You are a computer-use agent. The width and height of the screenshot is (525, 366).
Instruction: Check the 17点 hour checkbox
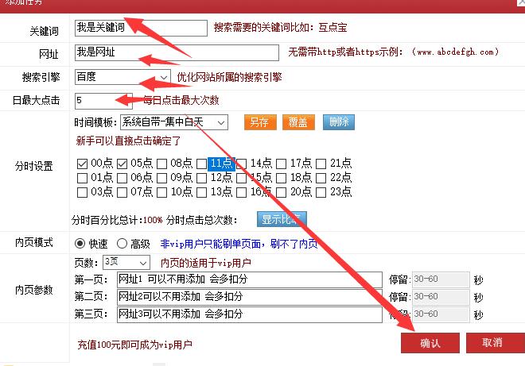click(282, 164)
